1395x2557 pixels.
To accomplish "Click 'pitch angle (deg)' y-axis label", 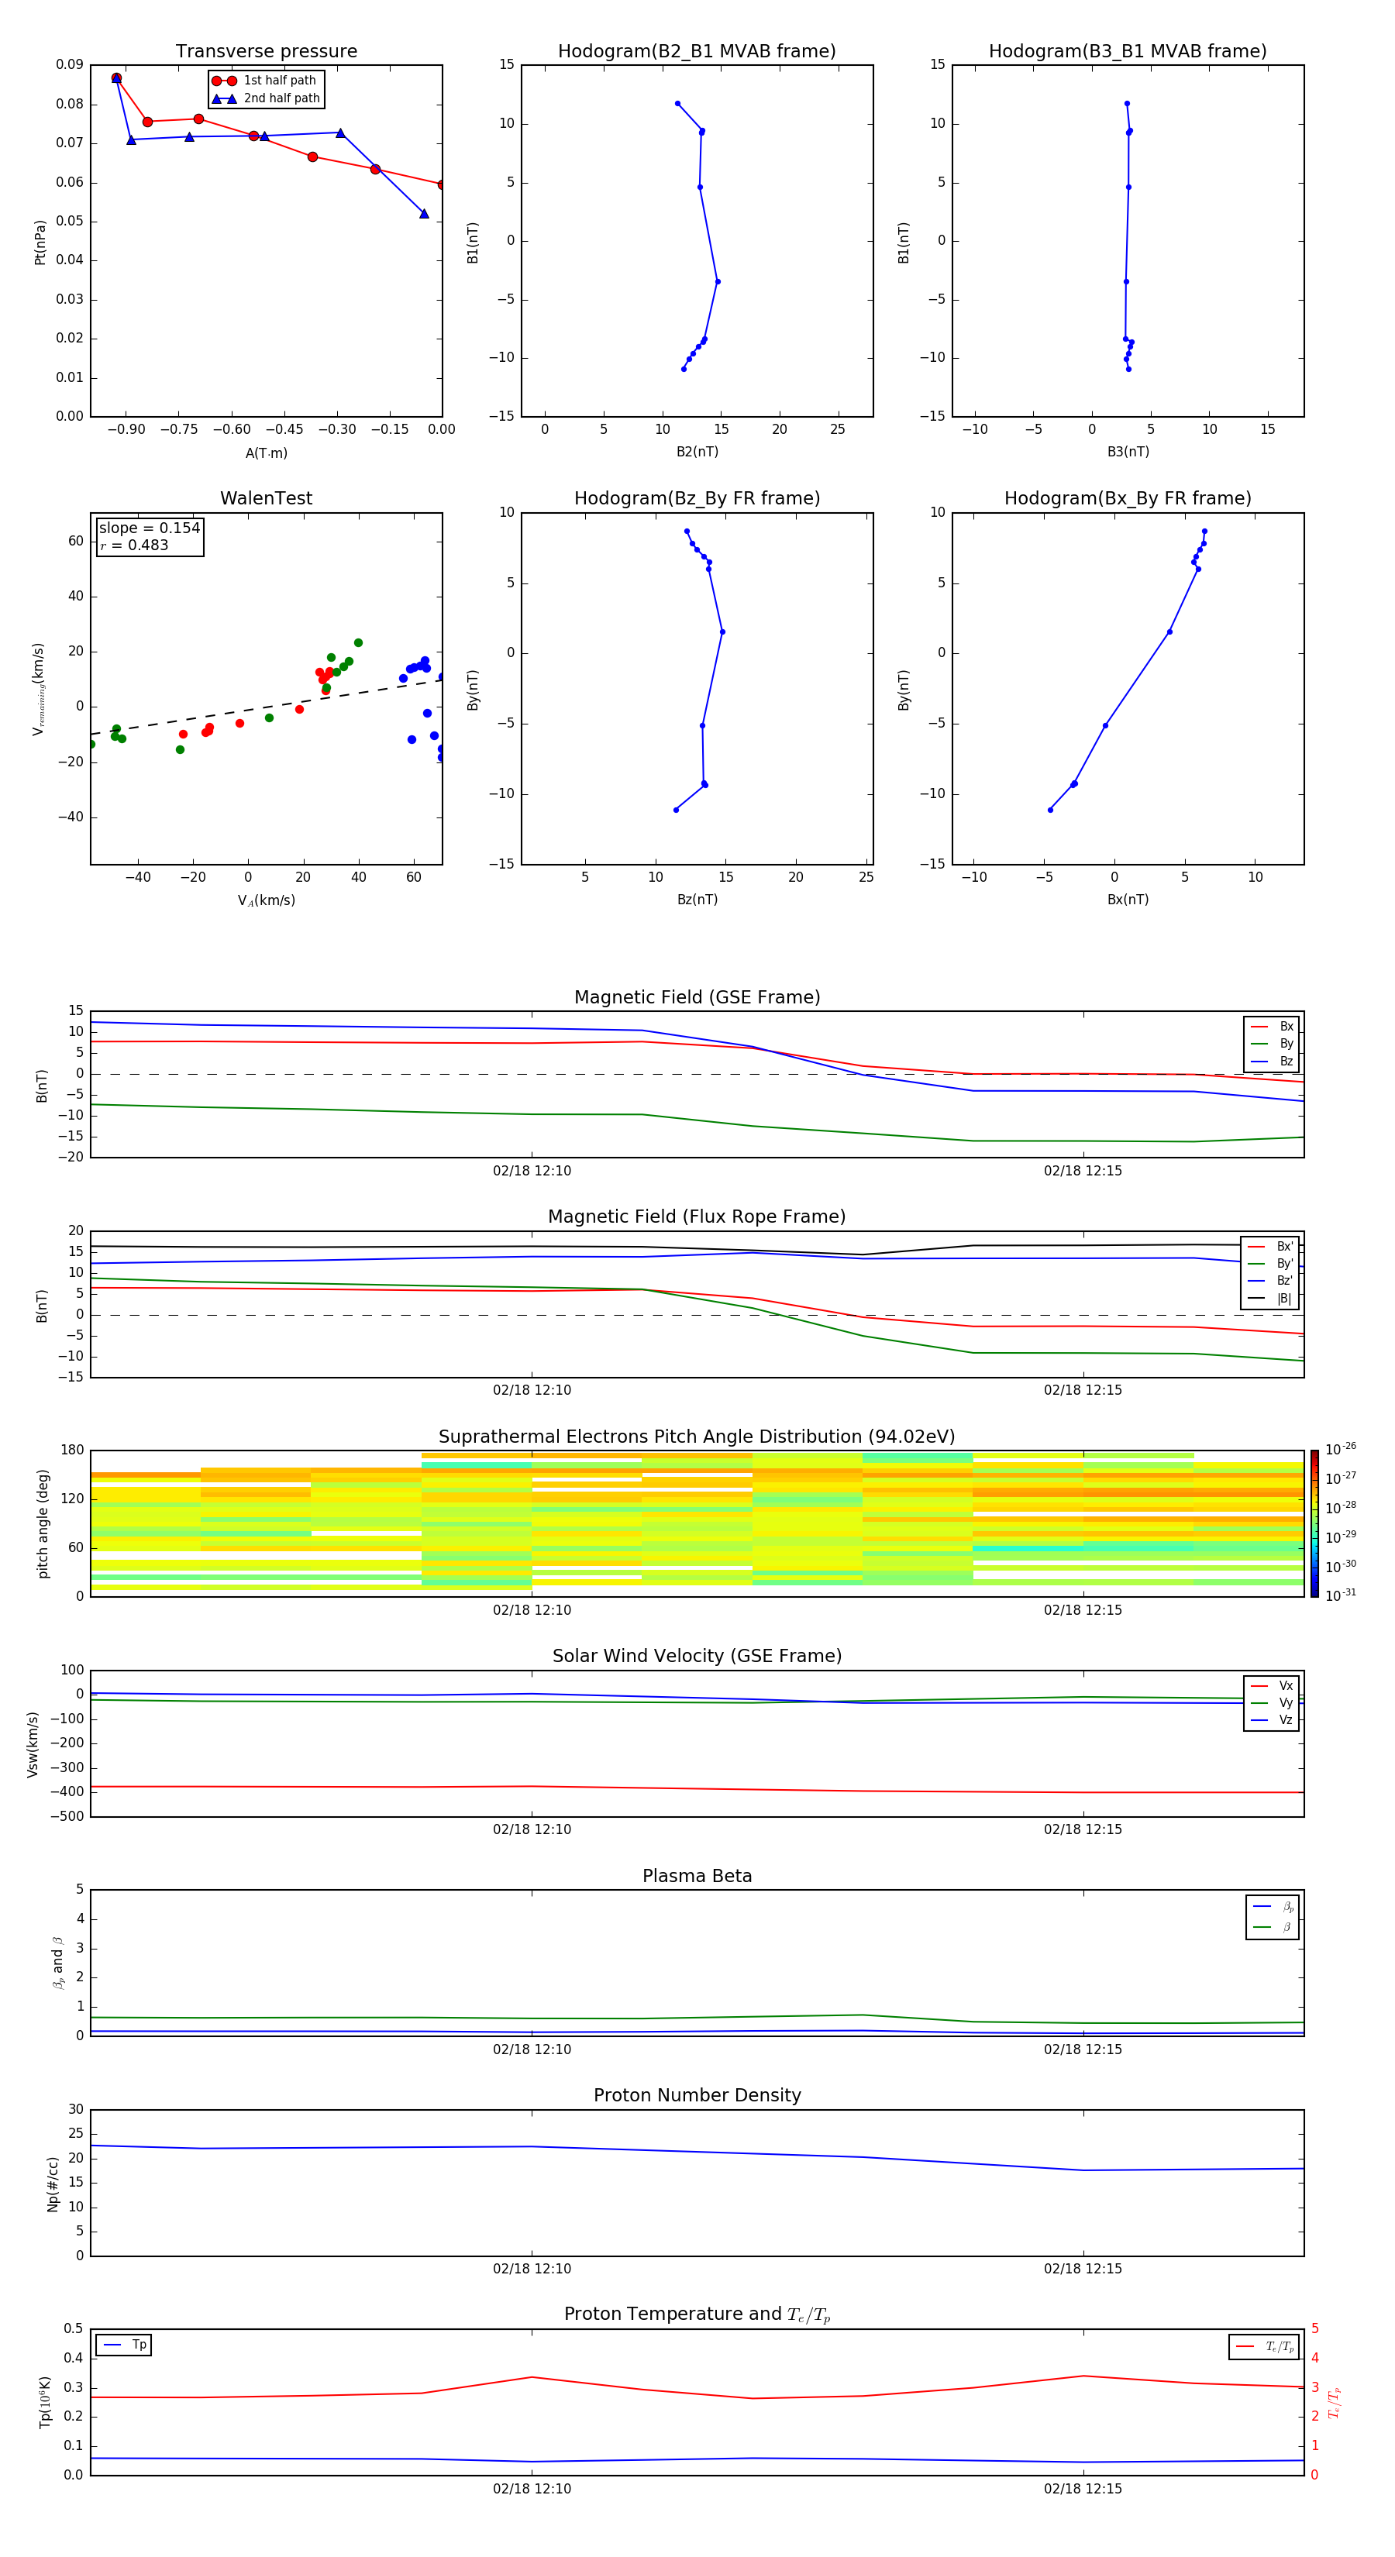I will [x=43, y=1523].
